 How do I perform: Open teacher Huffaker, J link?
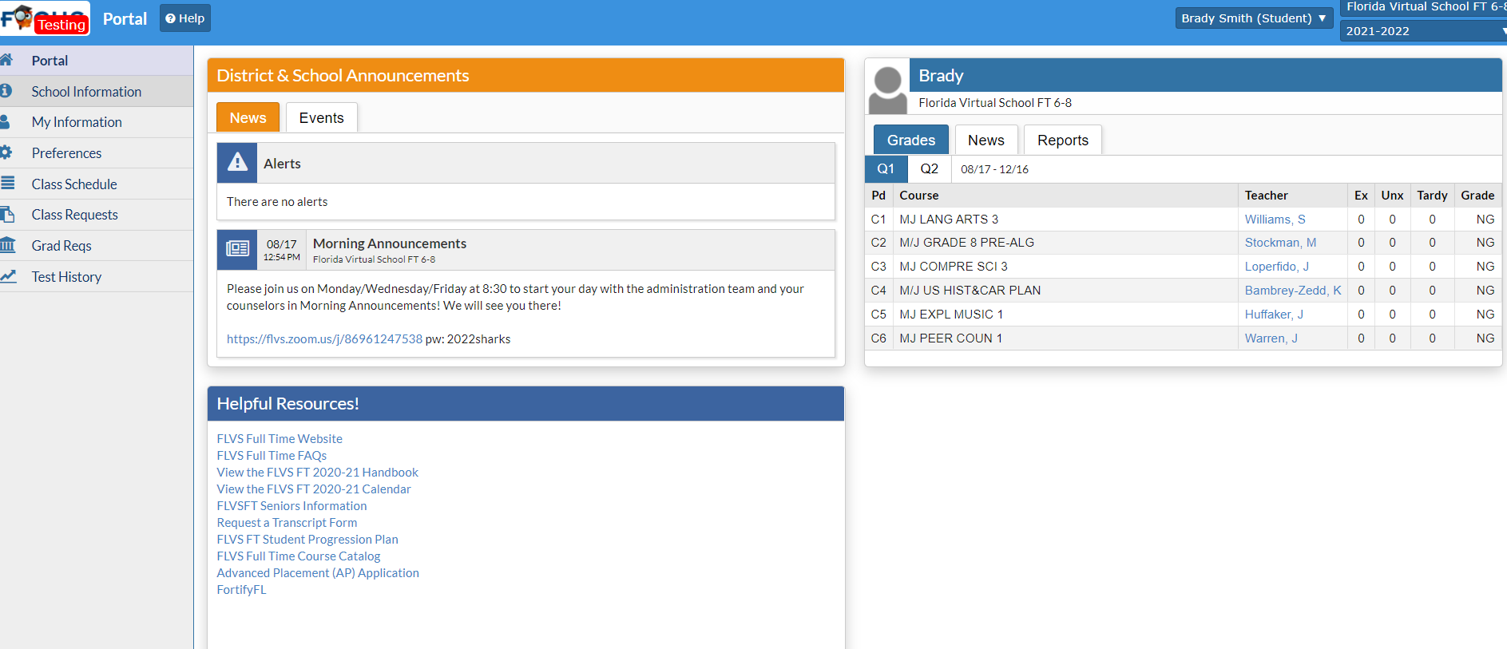(1274, 315)
